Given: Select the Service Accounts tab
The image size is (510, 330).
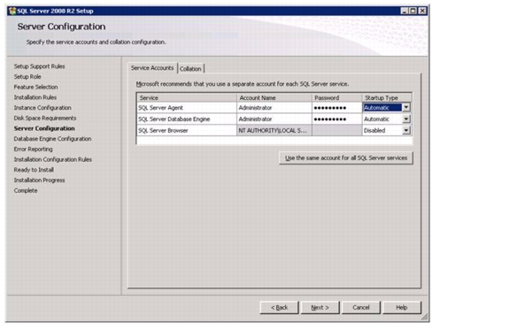Looking at the screenshot, I should click(152, 68).
